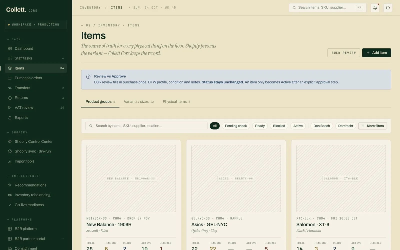The width and height of the screenshot is (400, 250).
Task: Toggle the Ready filter chip
Action: [x=260, y=126]
